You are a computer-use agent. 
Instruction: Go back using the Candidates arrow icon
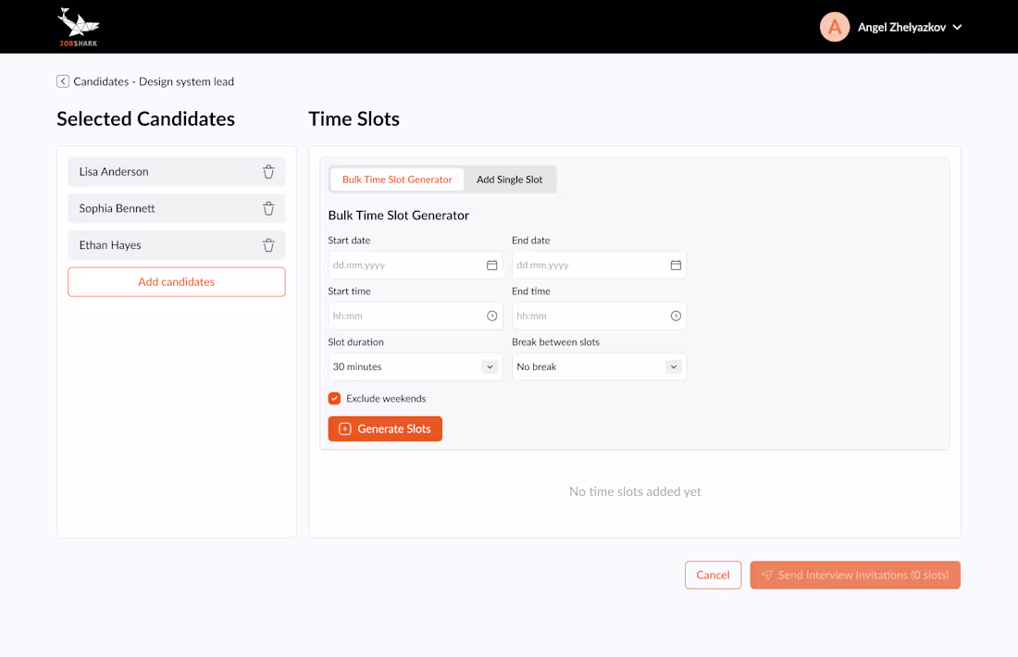pos(63,81)
